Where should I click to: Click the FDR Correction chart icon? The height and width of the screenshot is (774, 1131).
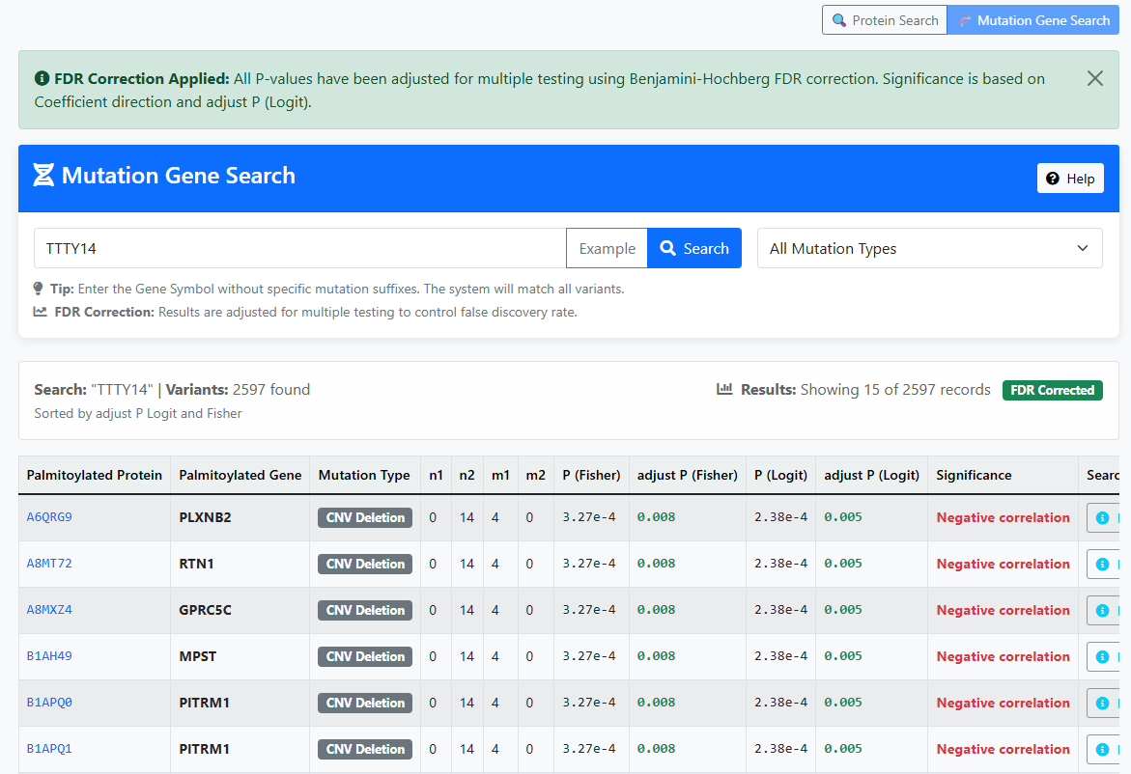41,312
